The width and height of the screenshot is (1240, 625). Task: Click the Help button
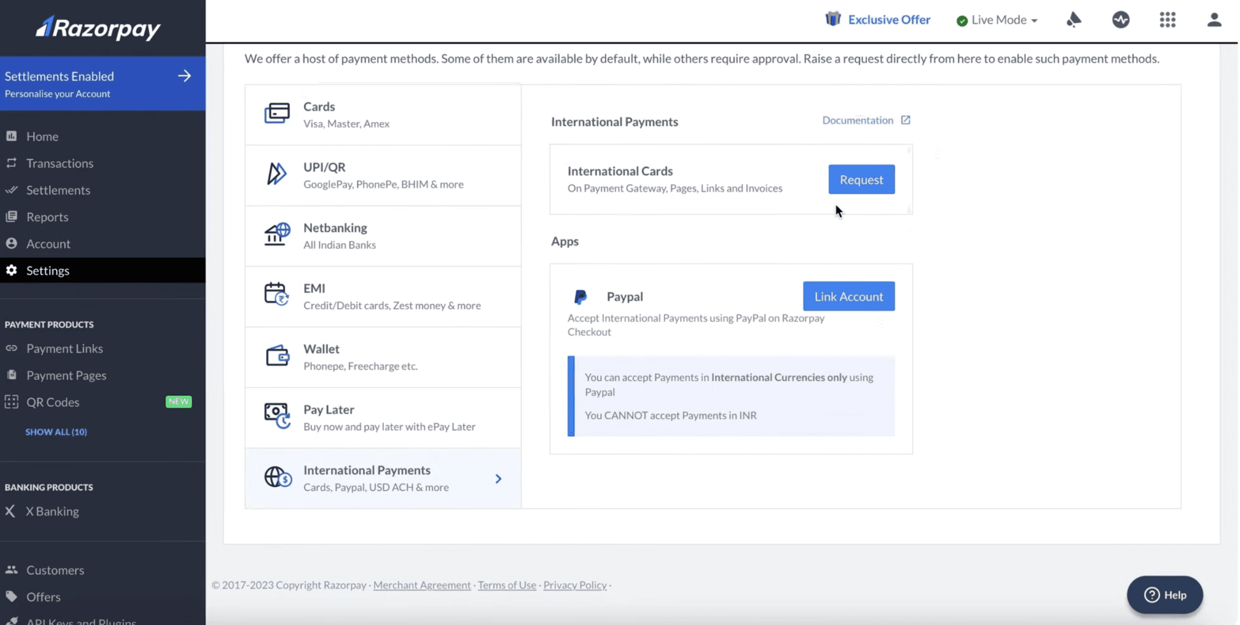[x=1164, y=594]
